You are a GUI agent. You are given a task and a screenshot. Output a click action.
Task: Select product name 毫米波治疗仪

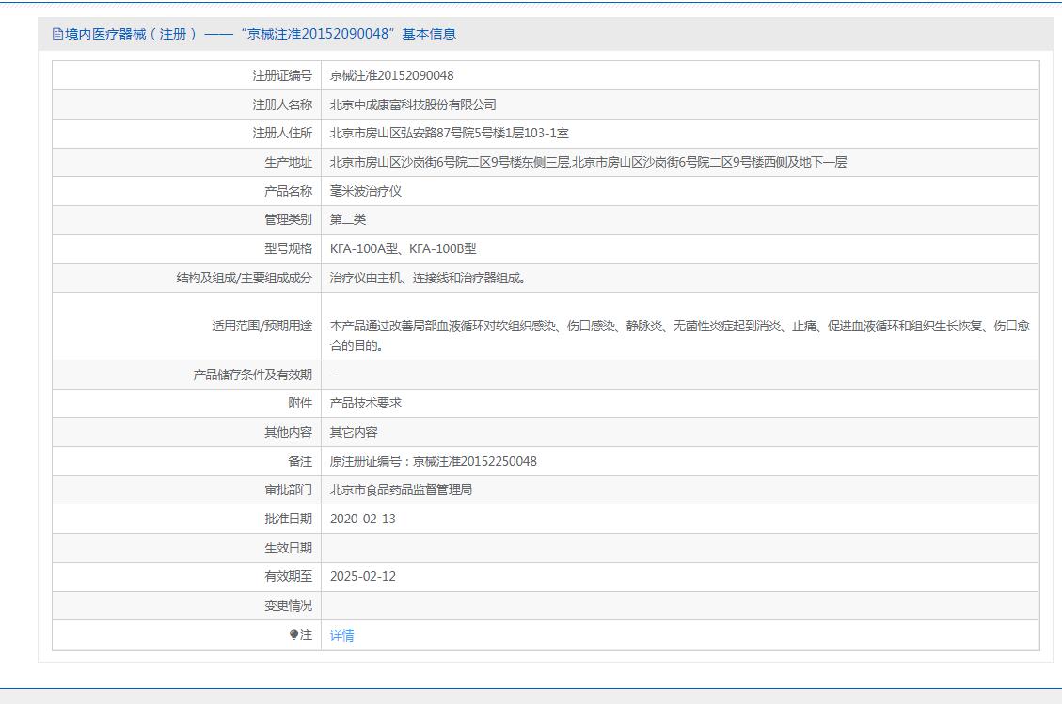click(x=366, y=191)
